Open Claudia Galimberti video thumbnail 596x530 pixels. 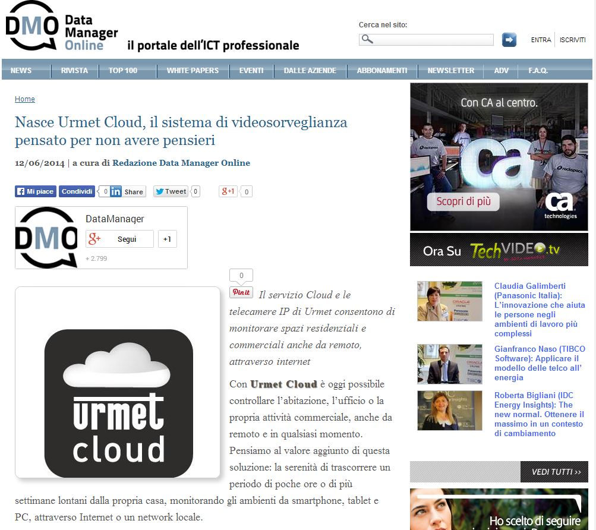[x=450, y=301]
